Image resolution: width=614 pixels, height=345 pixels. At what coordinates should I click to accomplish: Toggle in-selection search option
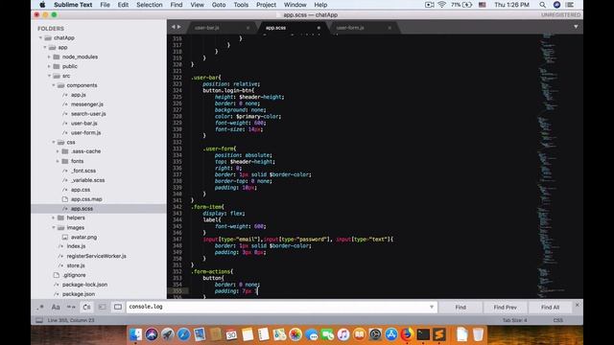103,307
